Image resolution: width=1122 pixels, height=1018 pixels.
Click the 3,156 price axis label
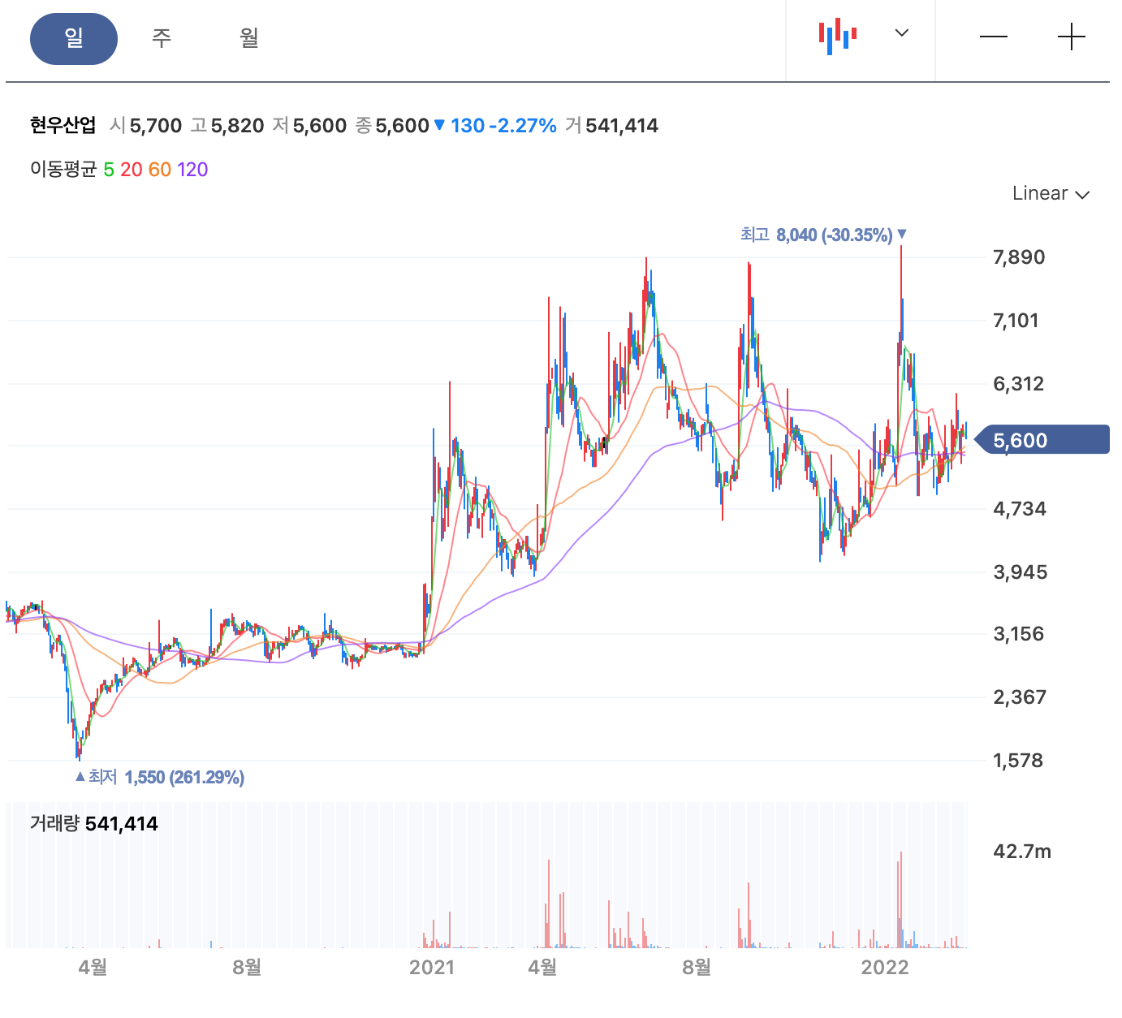tap(1019, 634)
